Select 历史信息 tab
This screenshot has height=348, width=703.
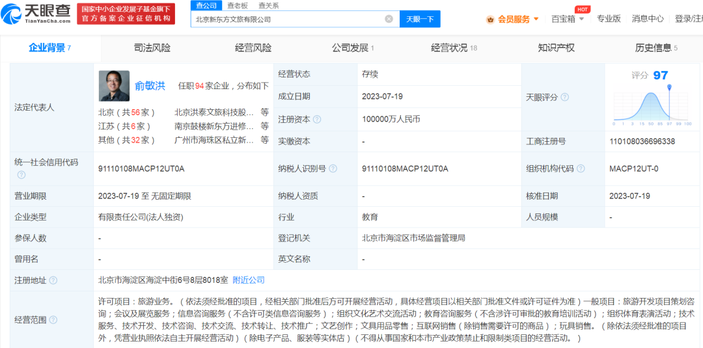pyautogui.click(x=656, y=48)
